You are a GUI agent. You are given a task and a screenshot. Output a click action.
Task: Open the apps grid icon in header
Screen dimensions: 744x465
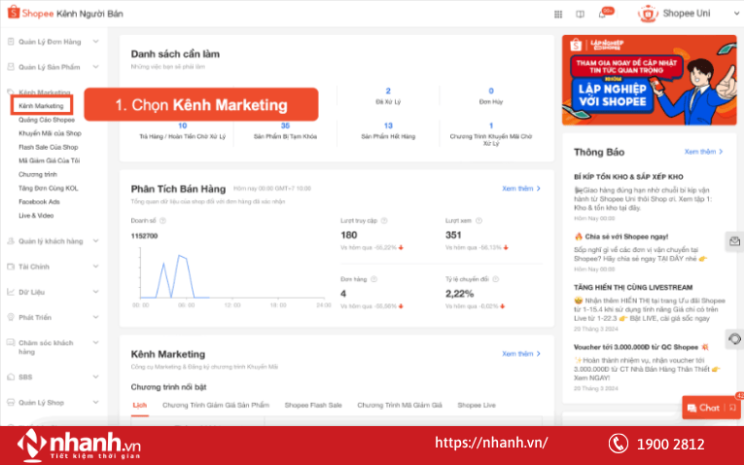pos(558,15)
